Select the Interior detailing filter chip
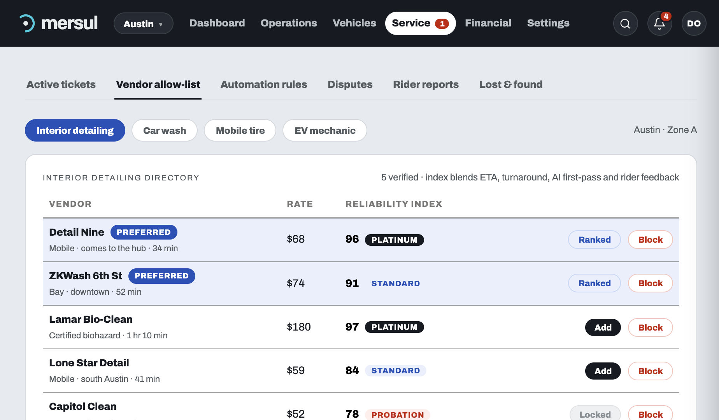The height and width of the screenshot is (420, 719). (75, 130)
